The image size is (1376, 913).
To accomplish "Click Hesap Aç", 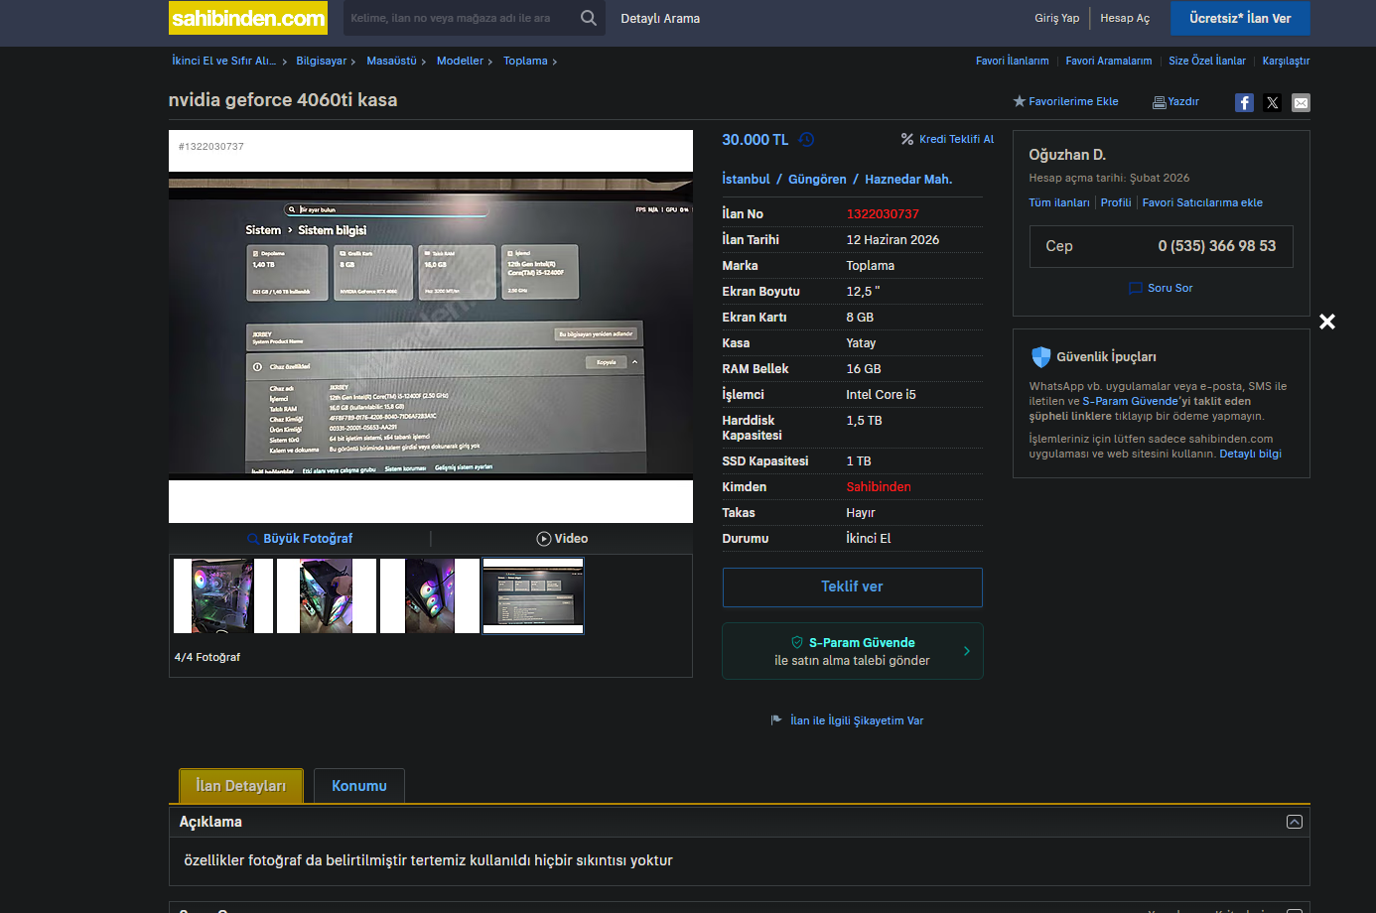I will (x=1125, y=18).
